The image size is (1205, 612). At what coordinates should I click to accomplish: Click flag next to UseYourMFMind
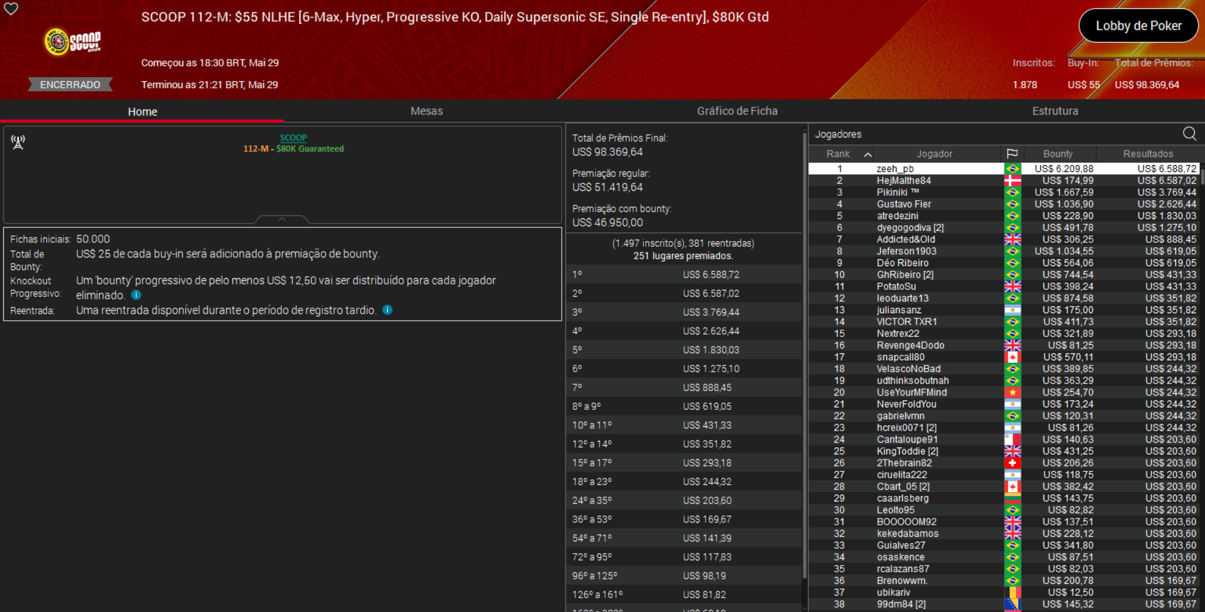[1012, 392]
